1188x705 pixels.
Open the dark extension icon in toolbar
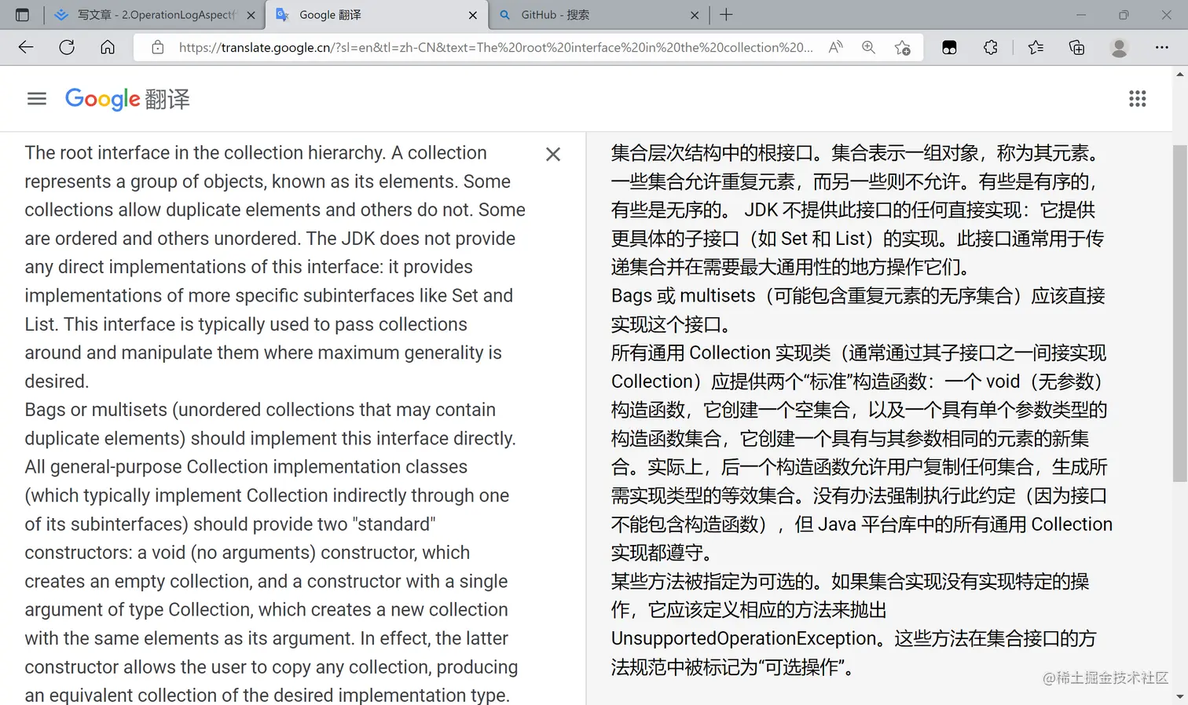949,47
